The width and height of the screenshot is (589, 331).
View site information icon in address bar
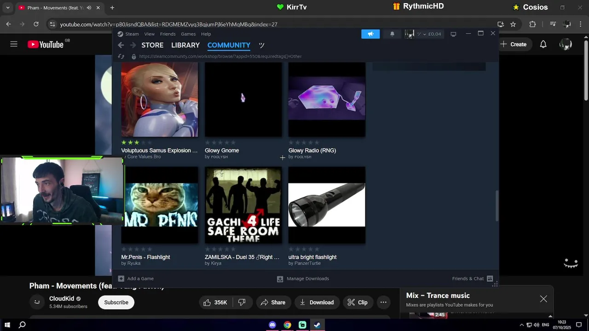pos(52,24)
